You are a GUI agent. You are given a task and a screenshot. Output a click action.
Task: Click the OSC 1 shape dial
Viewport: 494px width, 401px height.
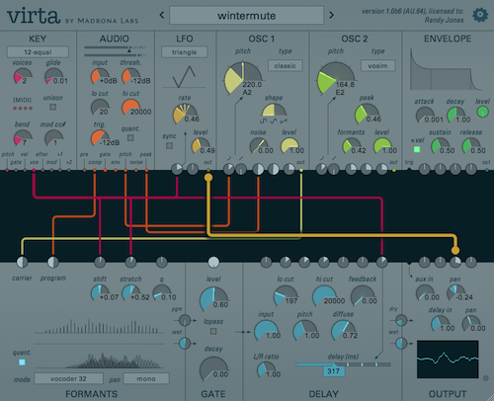[x=274, y=111]
